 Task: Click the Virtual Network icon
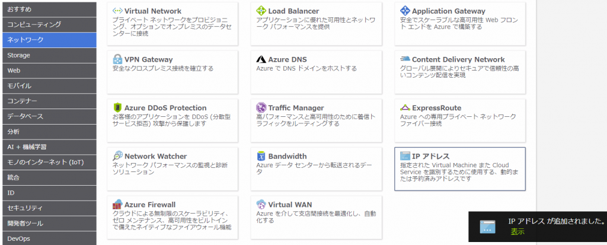117,11
